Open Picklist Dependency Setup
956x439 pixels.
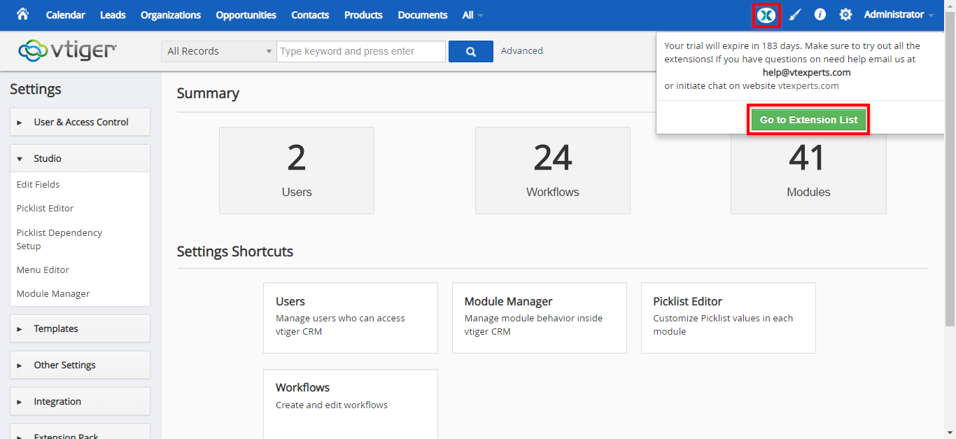pos(59,239)
